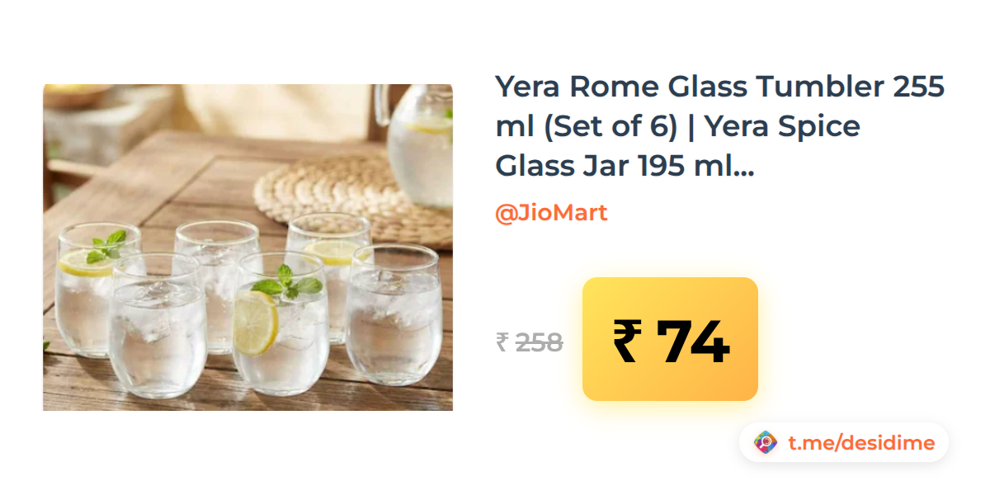Click the grey rupee symbol beside 258
Viewport: 990px width, 495px height.
click(502, 342)
